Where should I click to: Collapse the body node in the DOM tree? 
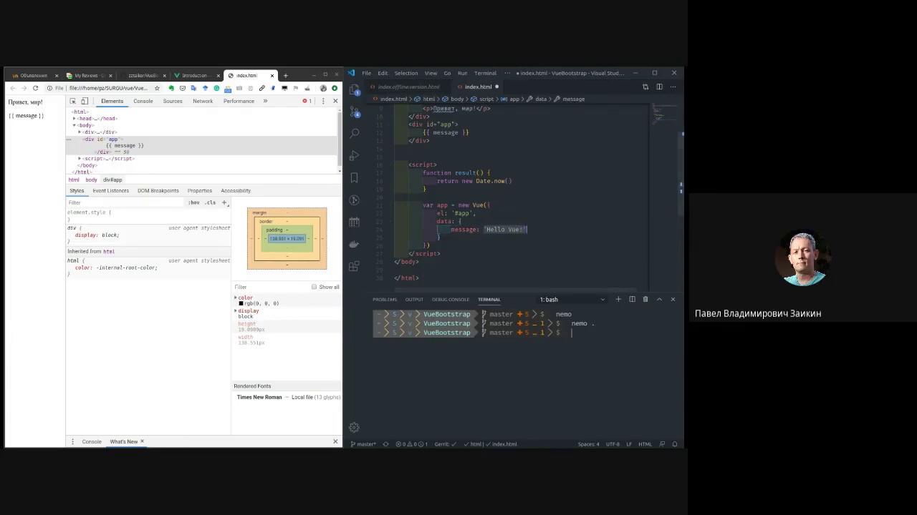click(75, 125)
